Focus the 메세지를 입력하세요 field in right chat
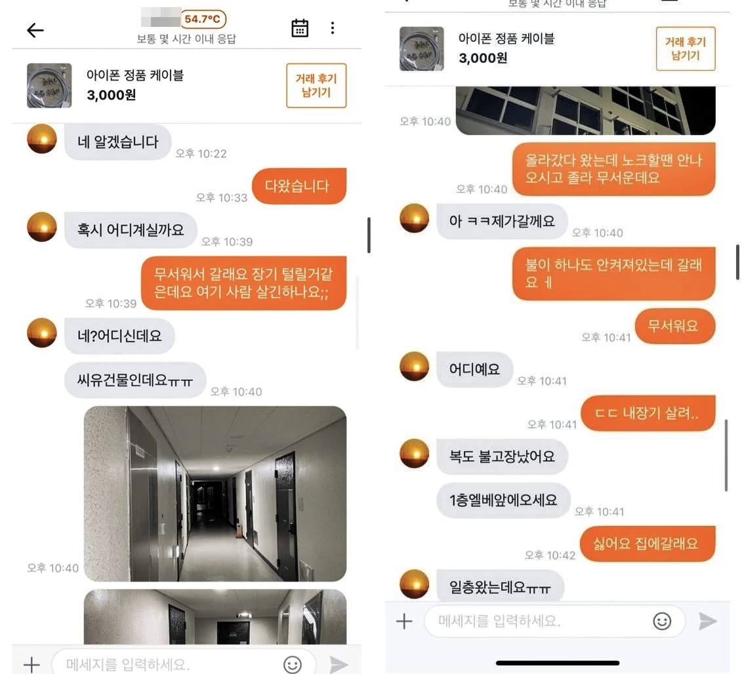Screen dimensions: 742x674 (554, 621)
